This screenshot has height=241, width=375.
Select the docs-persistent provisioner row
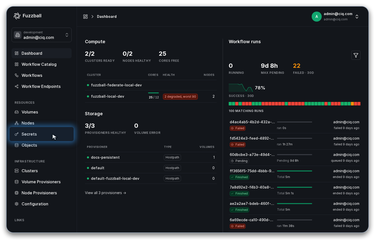point(151,157)
